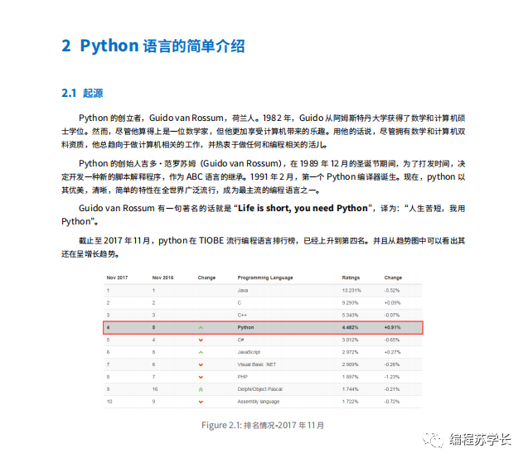Image resolution: width=528 pixels, height=463 pixels.
Task: Click the "Programming Language" column header
Action: (x=265, y=277)
